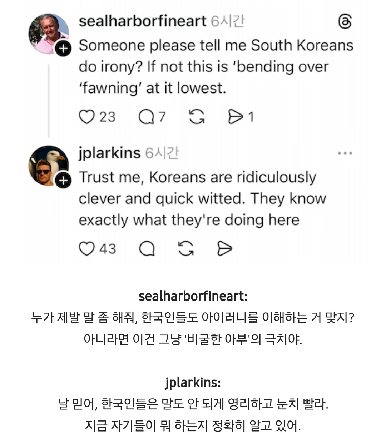The image size is (386, 444).
Task: Open comments on sealharborfineart's post
Action: [146, 117]
